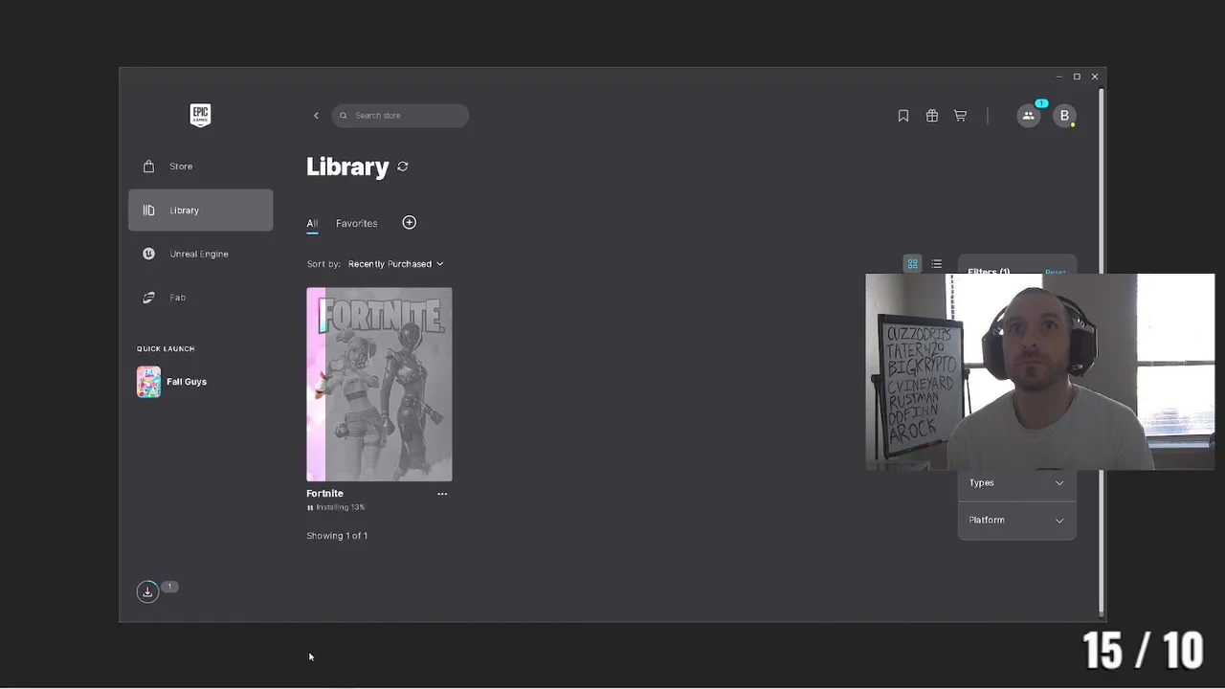Switch to the All tab
Image resolution: width=1225 pixels, height=689 pixels.
312,223
